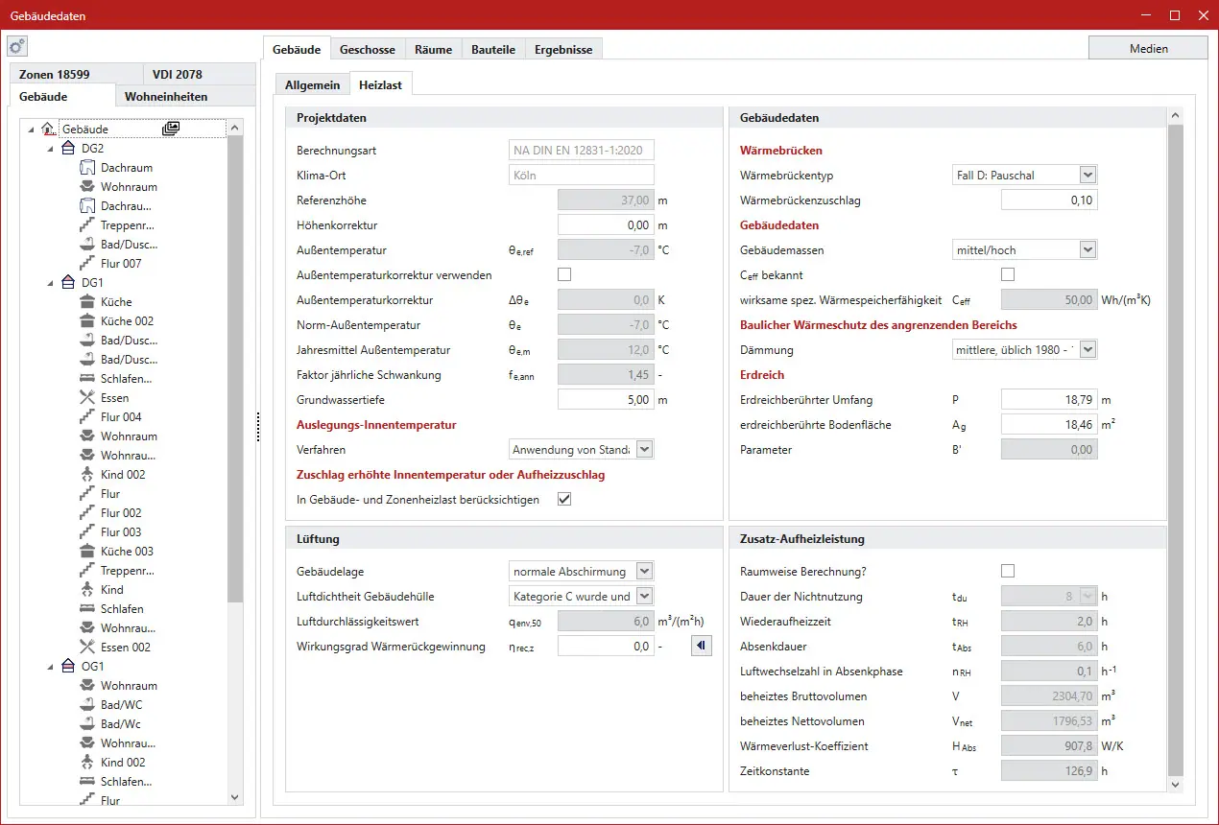1219x825 pixels.
Task: Click the Essen cutlery room icon
Action: pyautogui.click(x=86, y=398)
